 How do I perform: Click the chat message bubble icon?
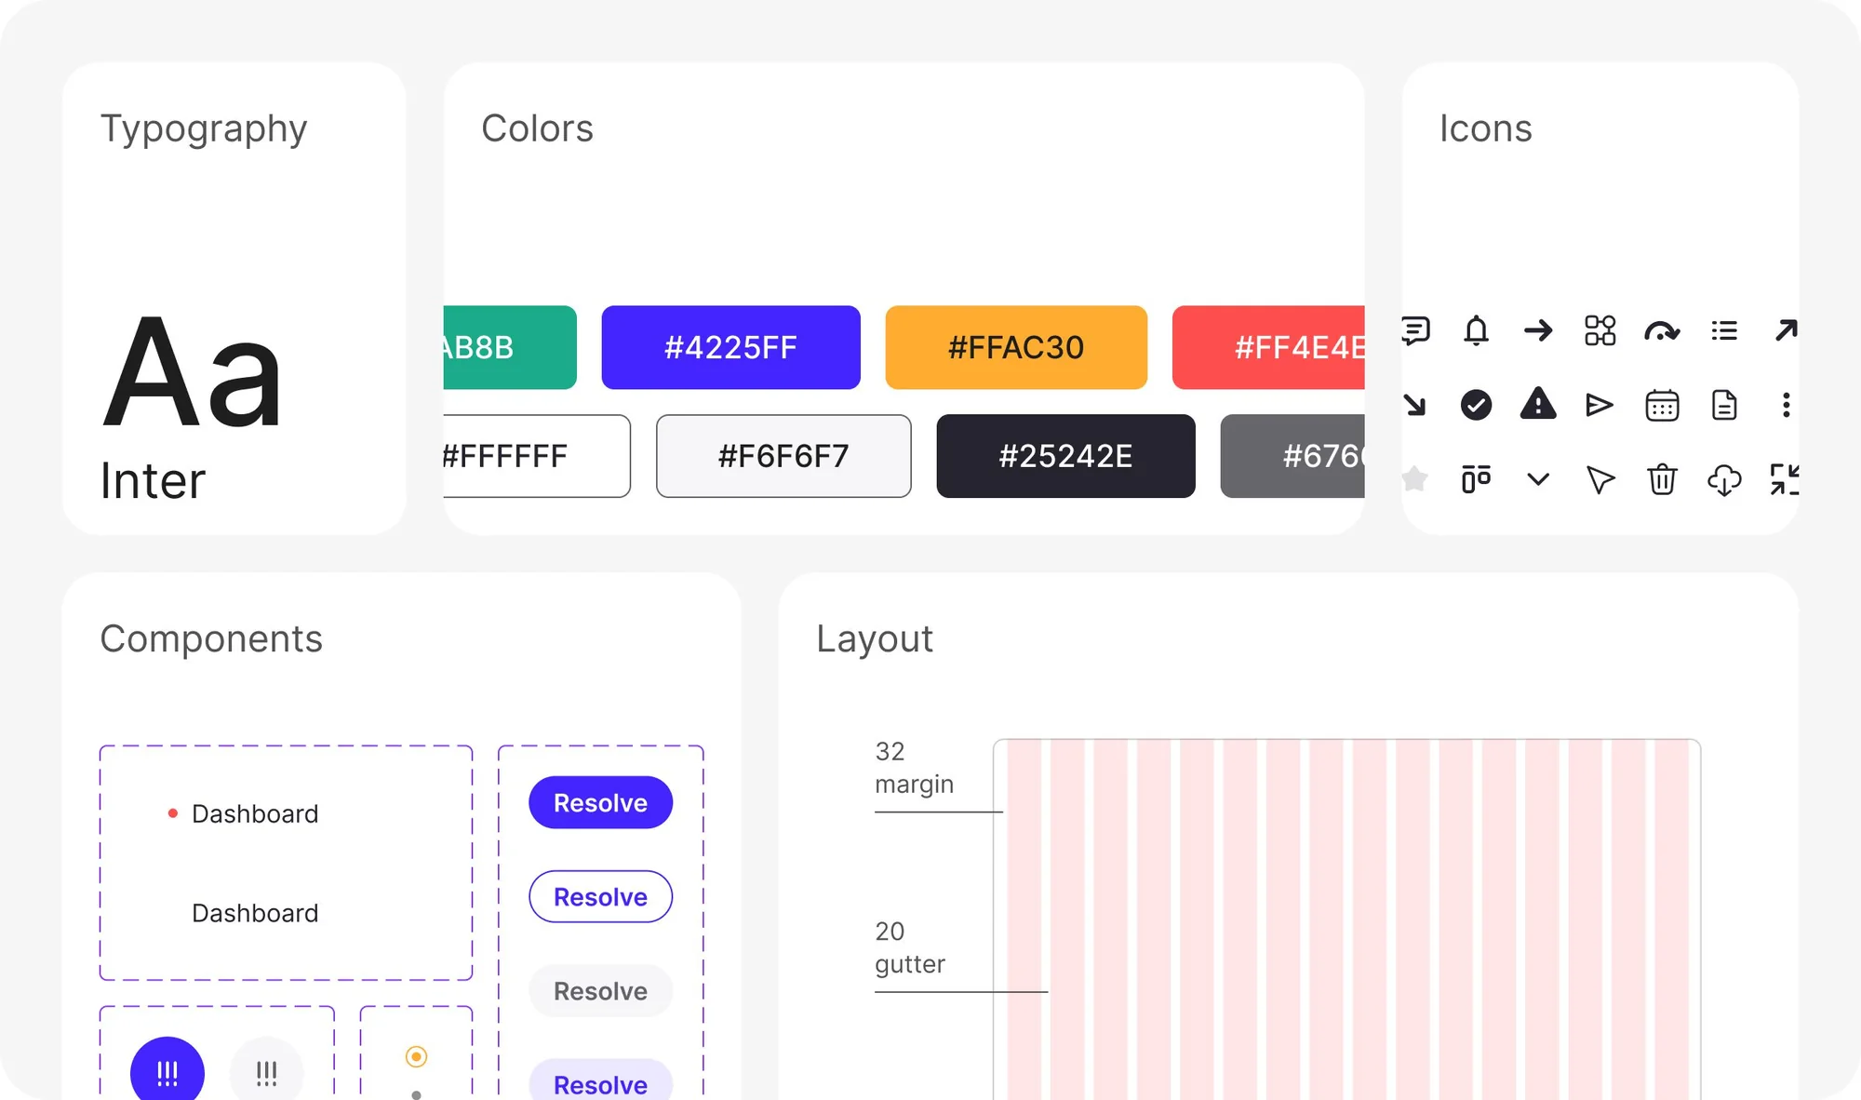point(1414,330)
